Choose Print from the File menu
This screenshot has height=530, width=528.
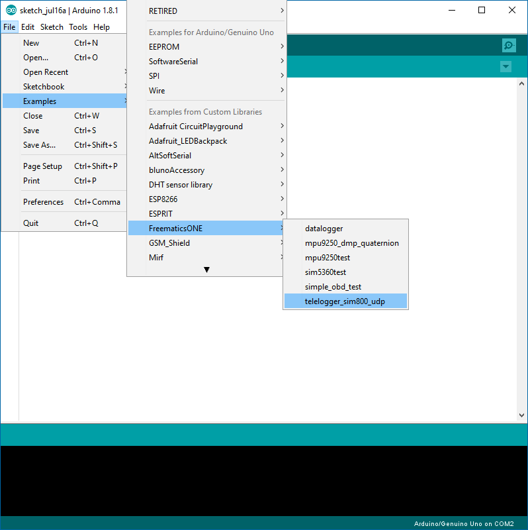[x=64, y=180]
